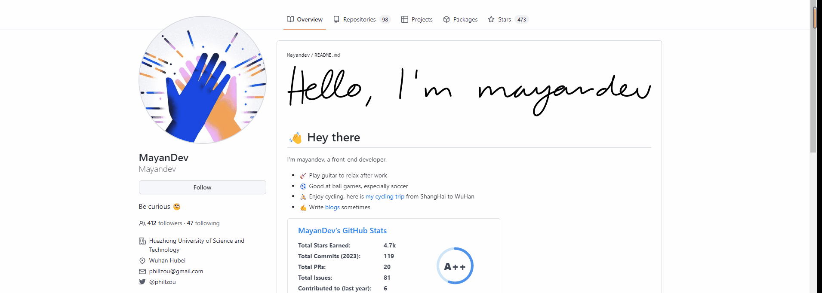Image resolution: width=822 pixels, height=293 pixels.
Task: Open the Projects tab
Action: [x=417, y=19]
